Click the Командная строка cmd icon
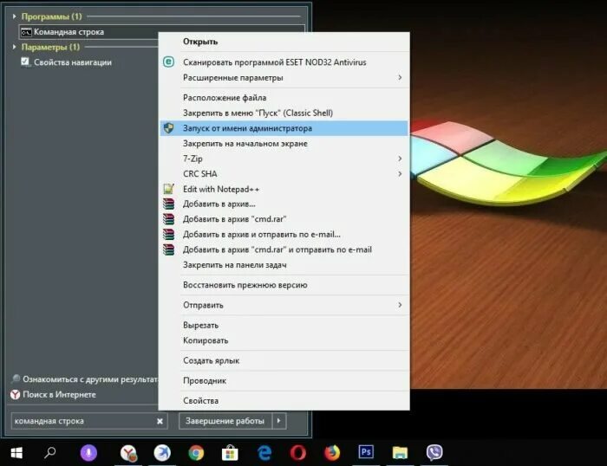The height and width of the screenshot is (466, 607). [x=26, y=32]
